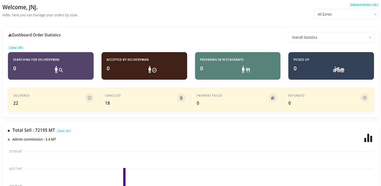View the Delivered orders count
This screenshot has height=186, width=381.
pyautogui.click(x=16, y=103)
